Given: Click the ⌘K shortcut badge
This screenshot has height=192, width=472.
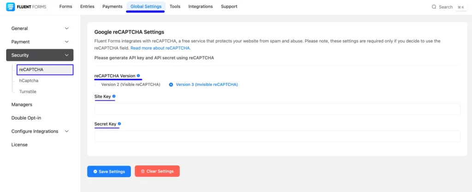Looking at the screenshot, I should [x=460, y=7].
